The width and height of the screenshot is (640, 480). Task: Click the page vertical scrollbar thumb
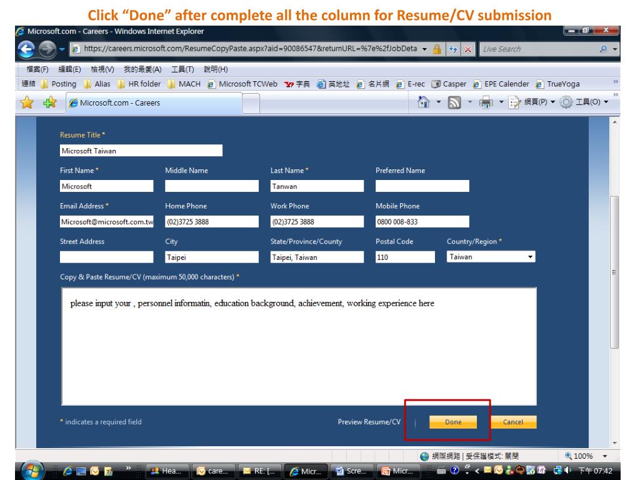614,272
